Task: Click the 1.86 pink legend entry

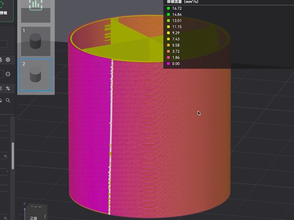Action: 176,58
